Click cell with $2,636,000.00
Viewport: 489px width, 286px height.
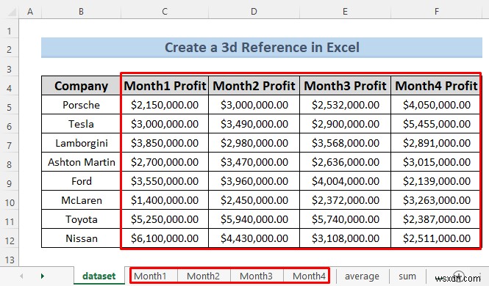345,162
